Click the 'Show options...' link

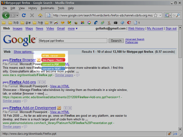click(24, 52)
